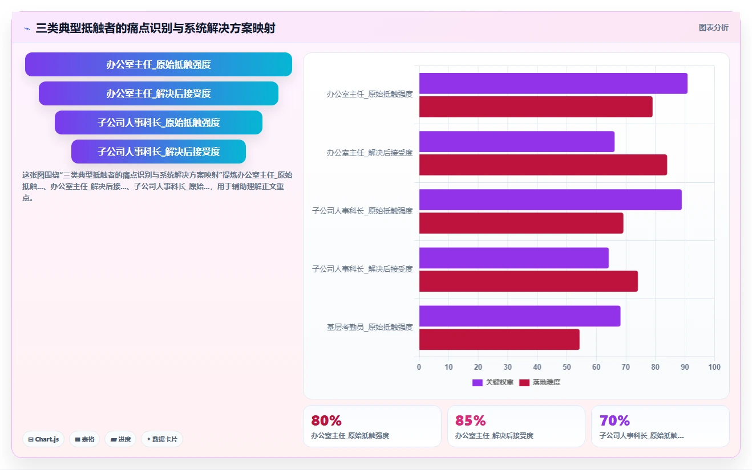Image resolution: width=752 pixels, height=470 pixels.
Task: Select the 子公司人事科长_原始抵触强度 funnel bar
Action: pyautogui.click(x=159, y=122)
